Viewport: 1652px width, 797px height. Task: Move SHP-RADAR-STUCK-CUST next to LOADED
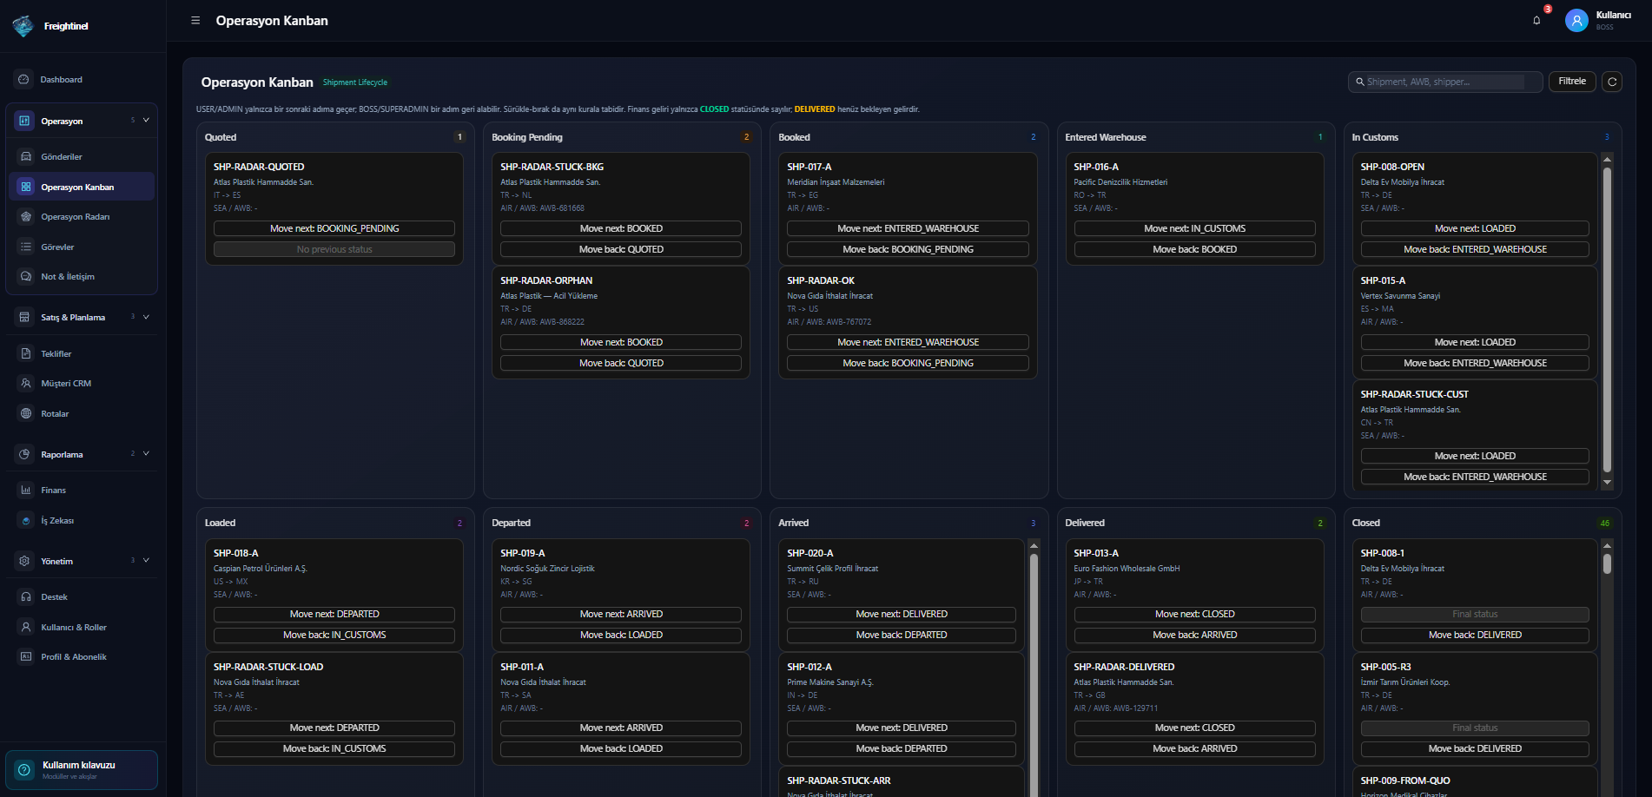[x=1475, y=456]
